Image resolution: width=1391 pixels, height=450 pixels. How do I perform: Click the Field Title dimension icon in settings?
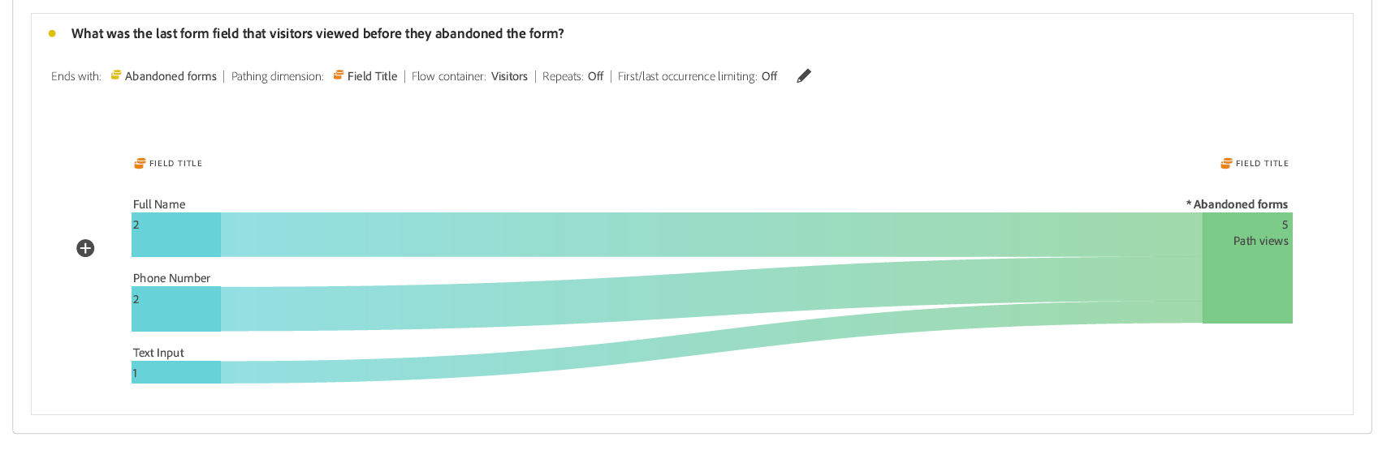339,75
